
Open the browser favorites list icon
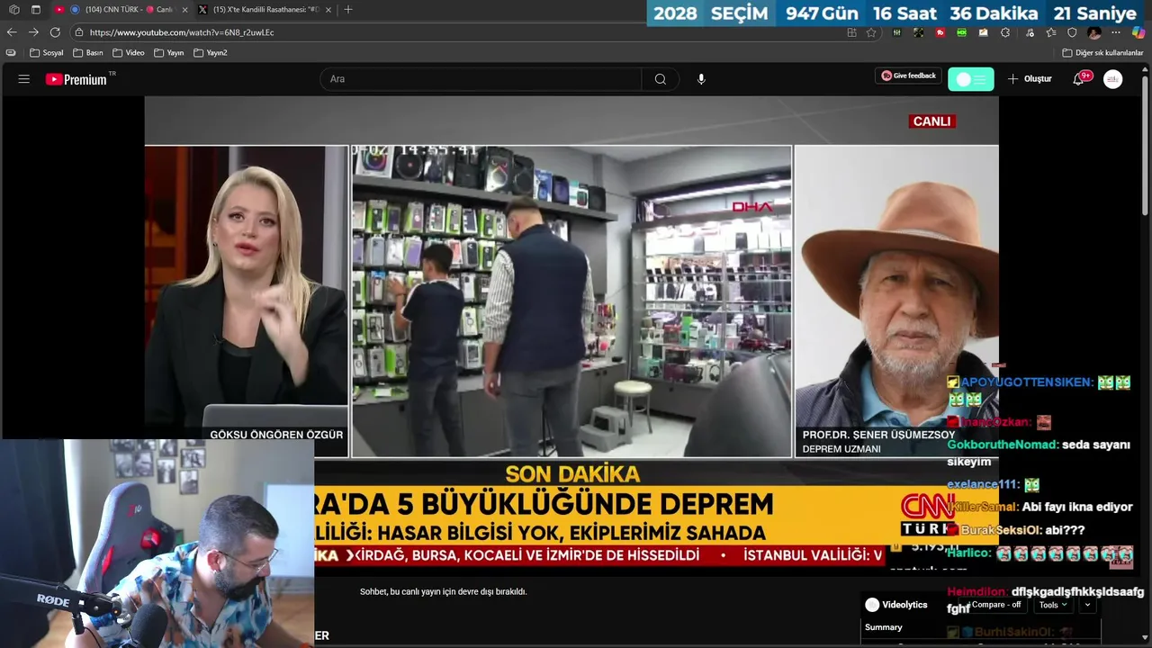point(1050,32)
